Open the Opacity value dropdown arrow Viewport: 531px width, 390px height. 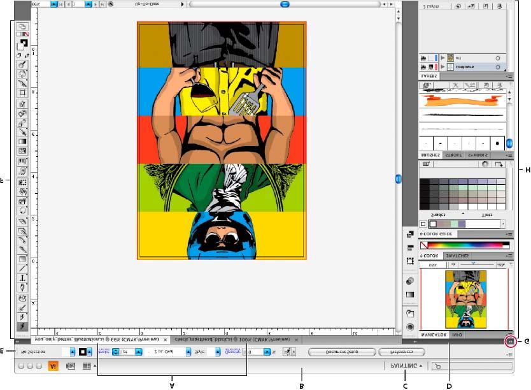(x=267, y=352)
